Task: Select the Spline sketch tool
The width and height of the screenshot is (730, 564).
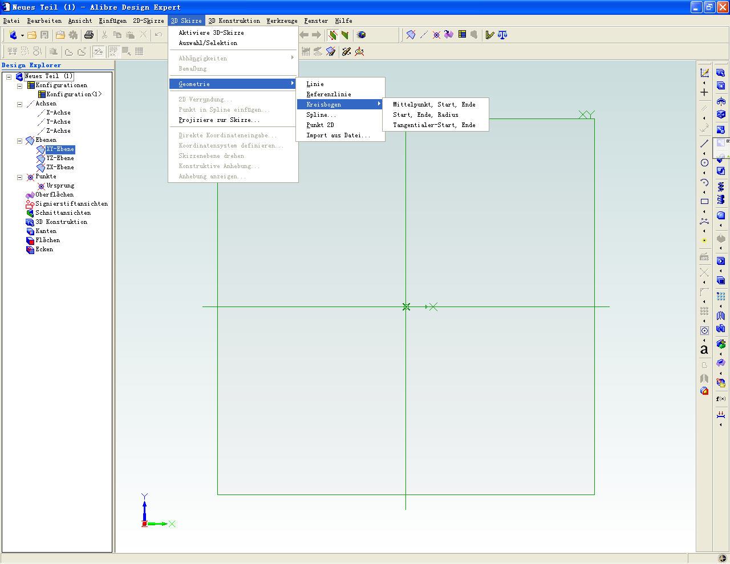Action: click(x=704, y=220)
